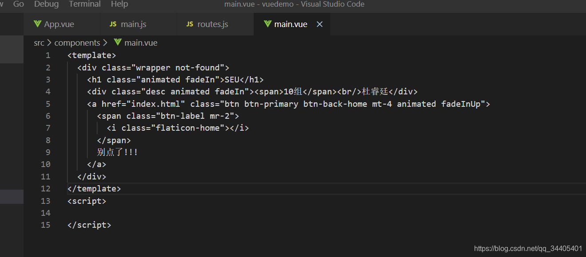This screenshot has height=257, width=586.
Task: Click the Vue icon on App.vue tab
Action: coord(38,24)
